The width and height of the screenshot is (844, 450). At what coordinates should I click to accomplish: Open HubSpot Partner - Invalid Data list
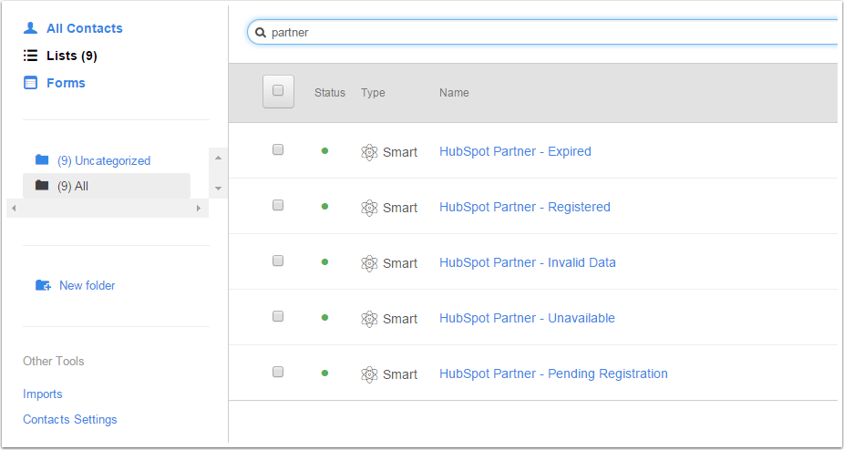[528, 262]
